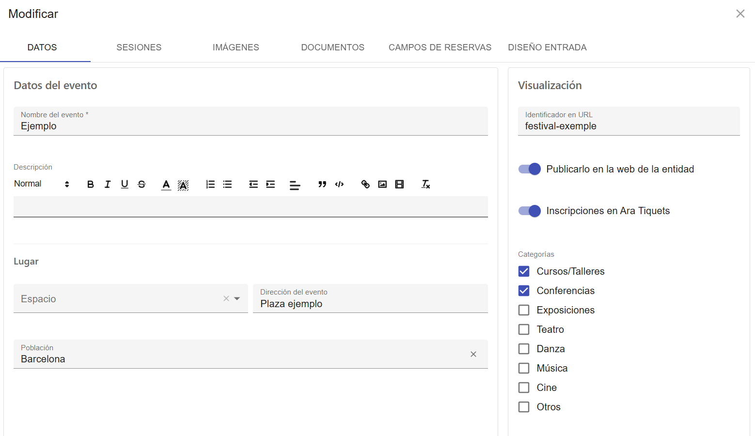755x436 pixels.
Task: Toggle strikethrough formatting in description editor
Action: tap(142, 184)
